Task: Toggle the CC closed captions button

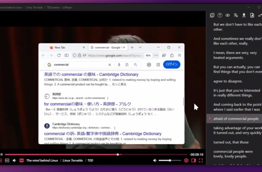Action: [x=7, y=161]
